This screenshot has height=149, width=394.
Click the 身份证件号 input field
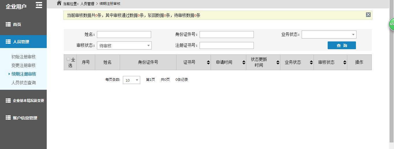point(226,35)
